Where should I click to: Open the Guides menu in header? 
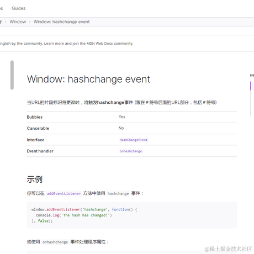tap(18, 8)
